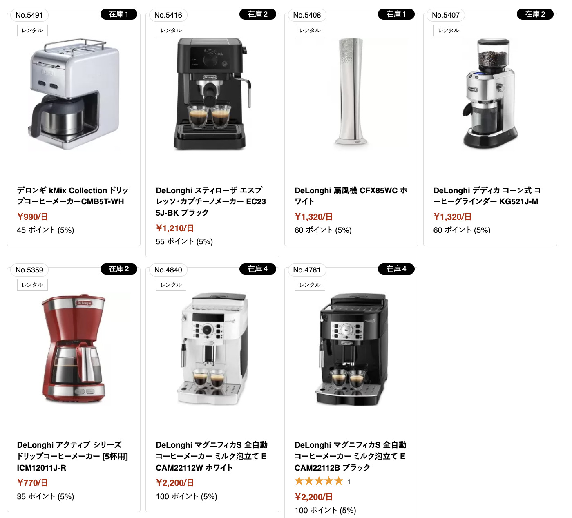Screen dimensions: 572x518
Task: Open マグニフィカS ECAM22112W ホワイト title link
Action: coord(212,456)
